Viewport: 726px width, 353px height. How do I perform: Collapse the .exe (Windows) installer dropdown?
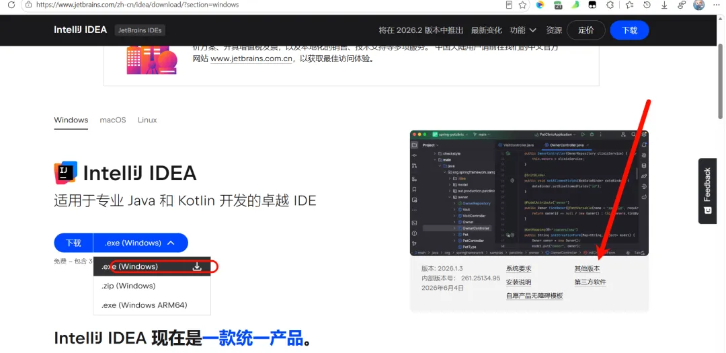click(140, 243)
